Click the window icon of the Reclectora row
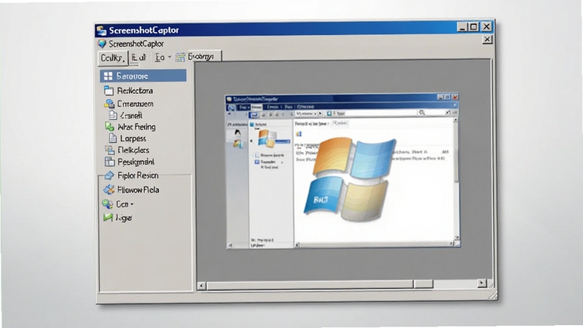The width and height of the screenshot is (583, 328). [109, 90]
